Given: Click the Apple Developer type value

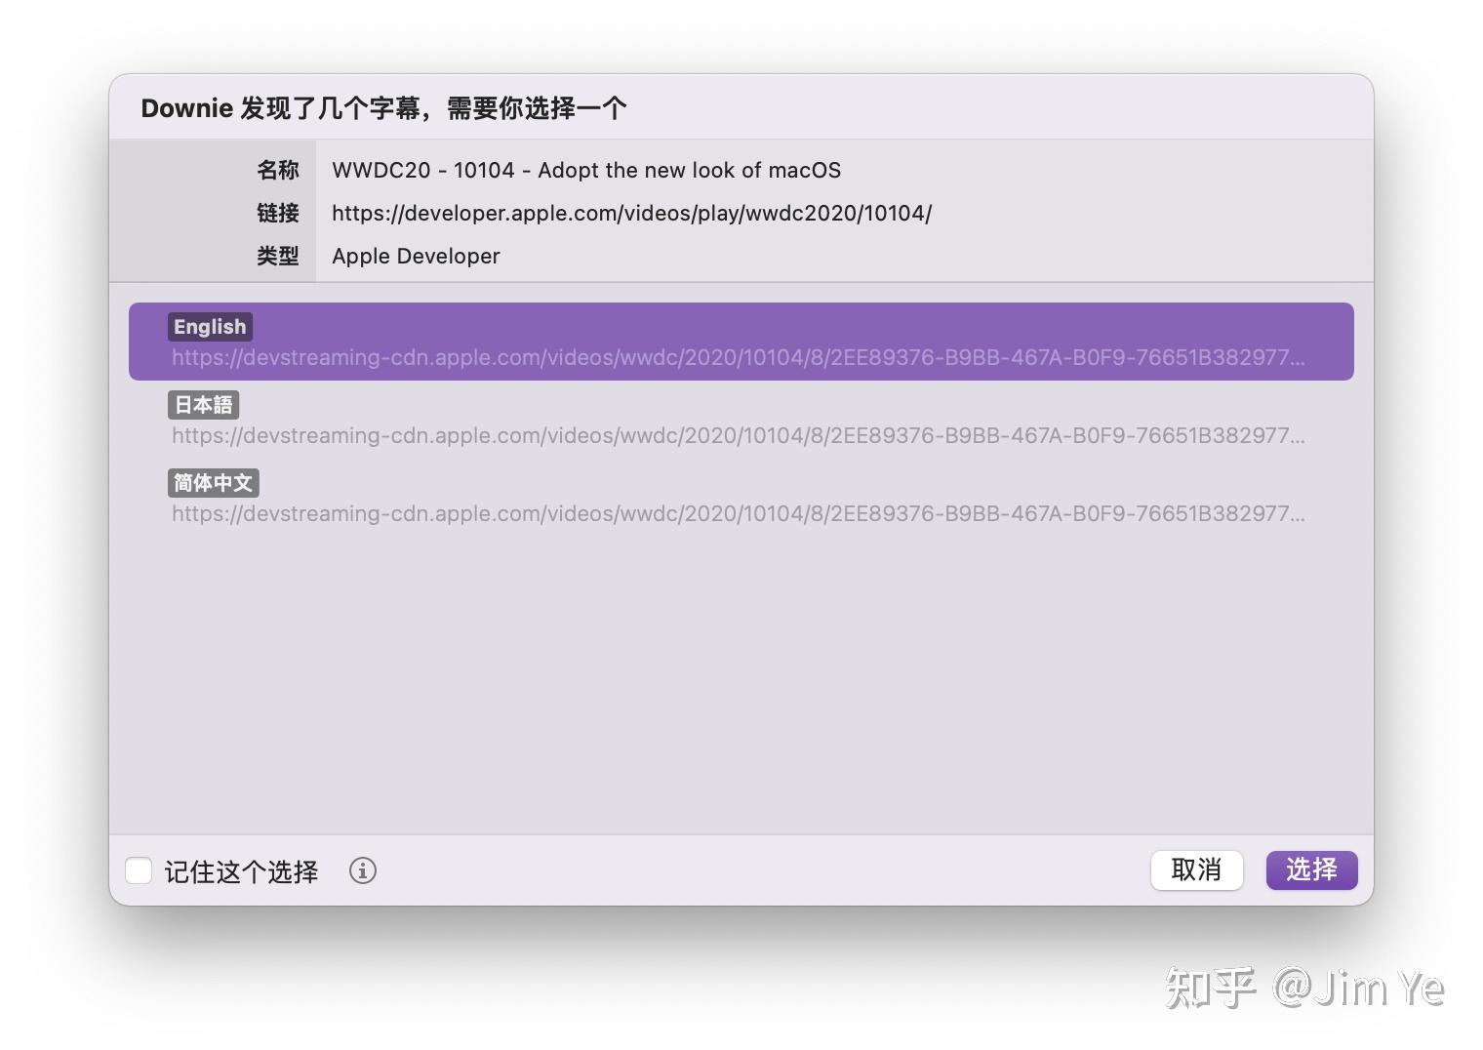Looking at the screenshot, I should pyautogui.click(x=416, y=256).
